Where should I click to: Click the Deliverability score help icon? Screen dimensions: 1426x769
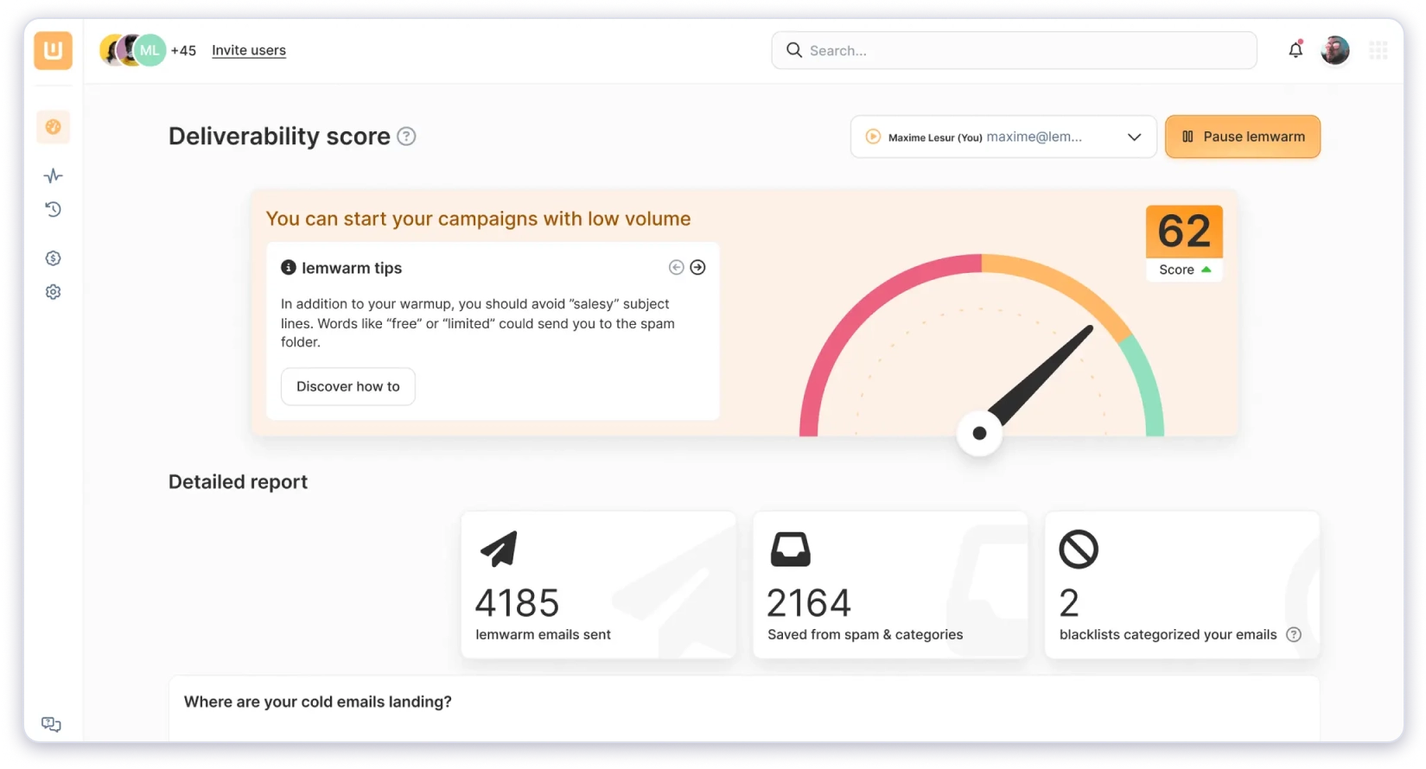pyautogui.click(x=406, y=137)
